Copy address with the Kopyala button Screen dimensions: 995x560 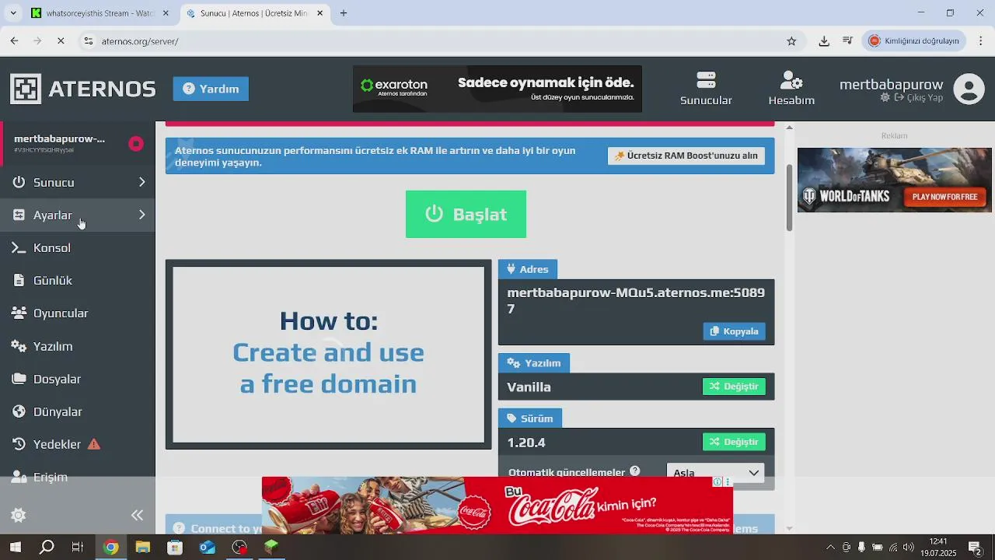point(735,331)
